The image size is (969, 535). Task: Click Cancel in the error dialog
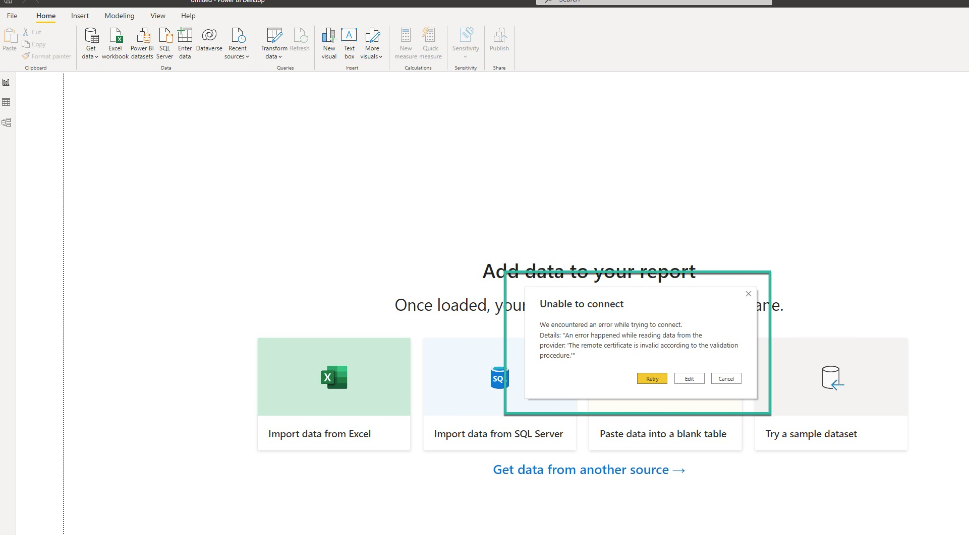(x=726, y=378)
